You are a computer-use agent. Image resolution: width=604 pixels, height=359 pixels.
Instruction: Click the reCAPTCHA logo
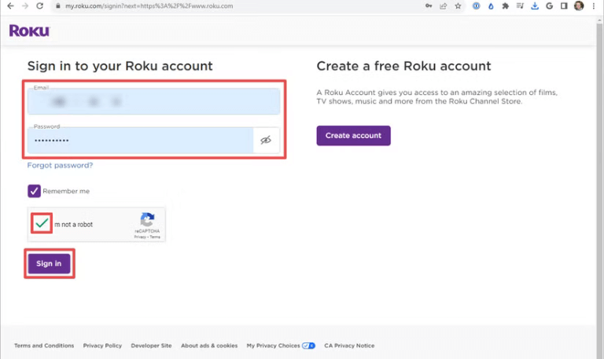point(147,220)
